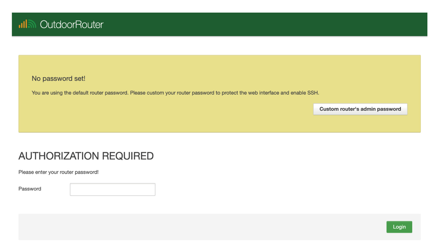Select the AUTHORIZATION REQUIRED heading
Image resolution: width=440 pixels, height=247 pixels.
point(86,156)
